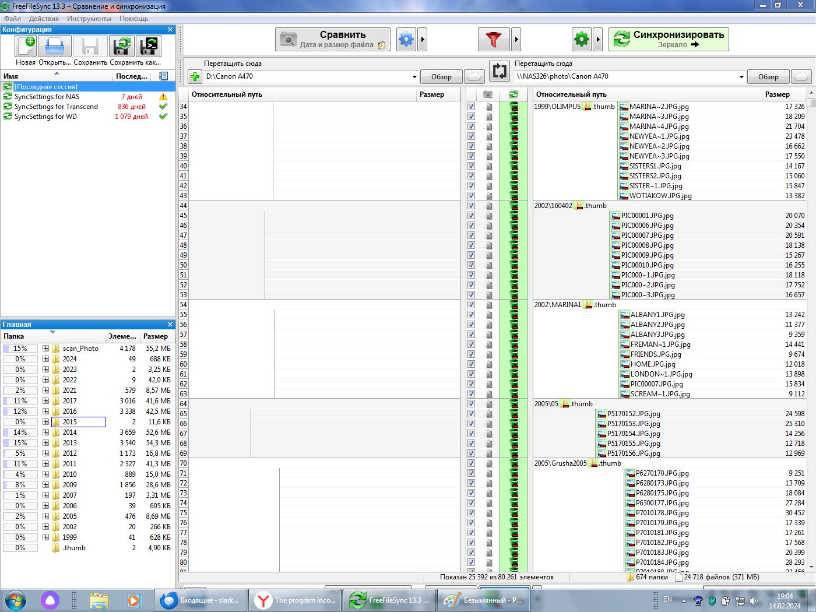This screenshot has width=816, height=612.
Task: Click cloud icon next to right Обзор
Action: click(x=801, y=76)
